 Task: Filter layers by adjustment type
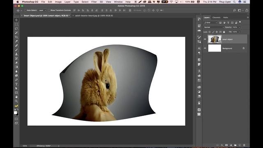tap(224, 23)
